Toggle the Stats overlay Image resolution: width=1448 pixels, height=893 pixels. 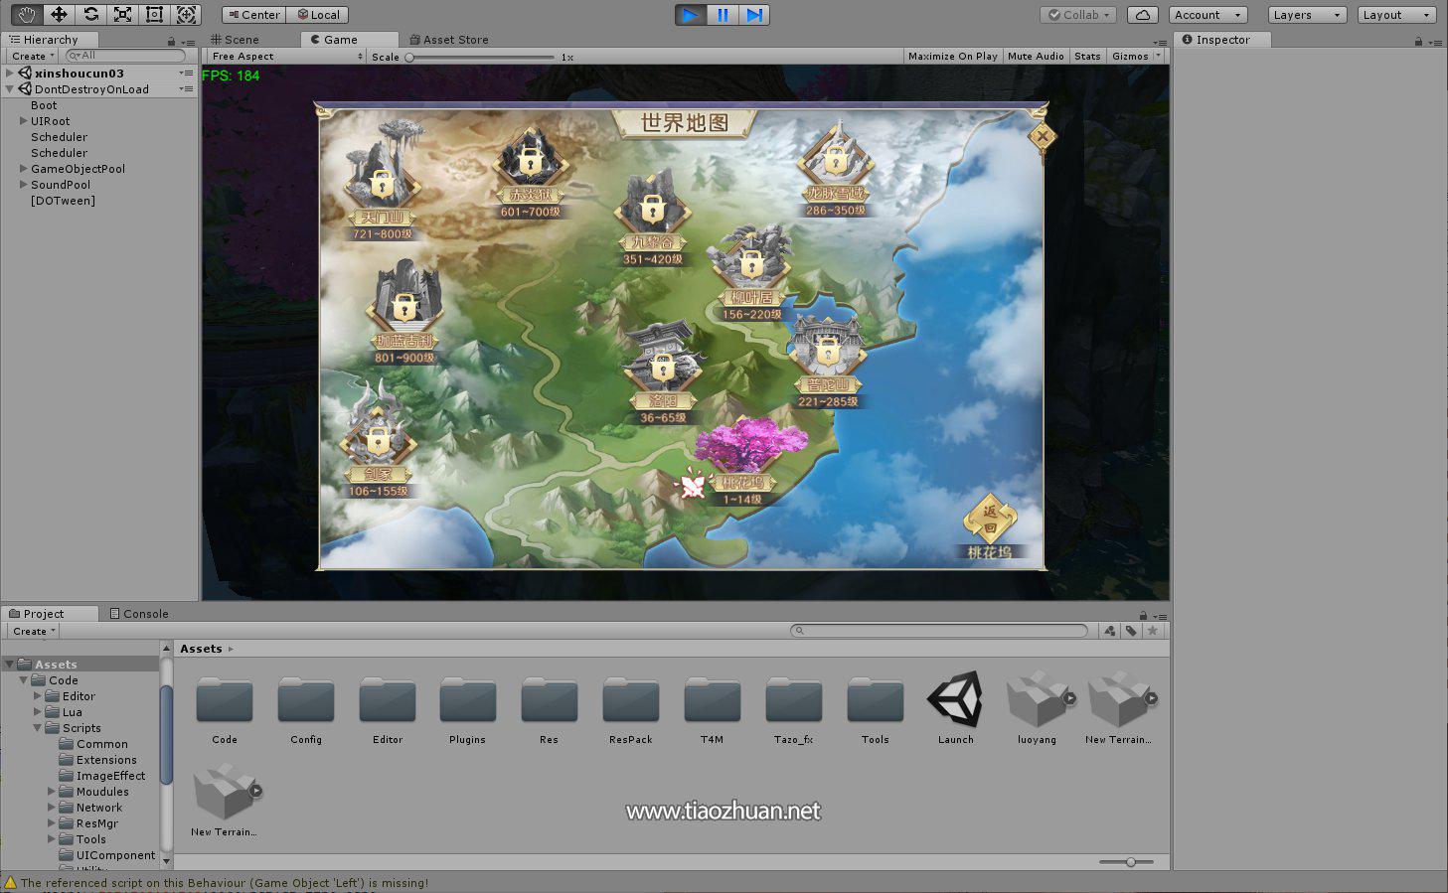(1087, 57)
